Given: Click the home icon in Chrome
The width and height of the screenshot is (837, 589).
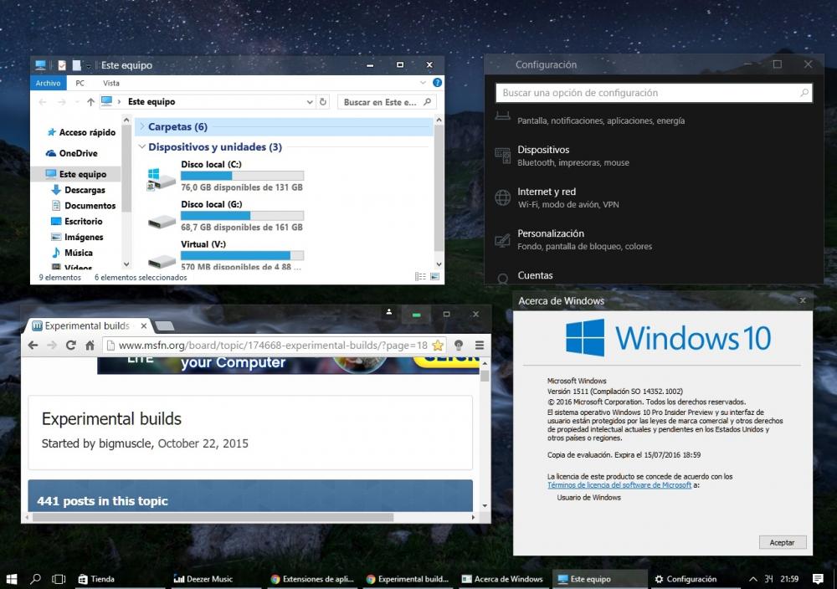Looking at the screenshot, I should click(x=90, y=345).
